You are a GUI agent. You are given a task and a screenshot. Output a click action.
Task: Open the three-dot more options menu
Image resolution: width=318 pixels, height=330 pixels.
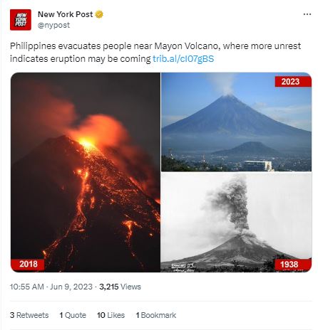click(x=307, y=14)
